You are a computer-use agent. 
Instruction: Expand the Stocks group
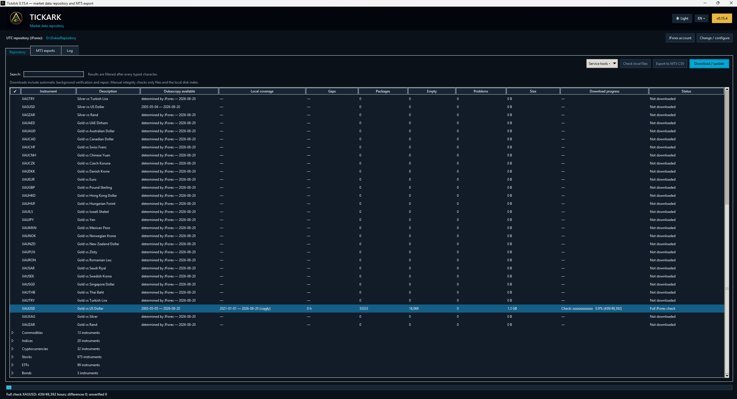(13, 357)
